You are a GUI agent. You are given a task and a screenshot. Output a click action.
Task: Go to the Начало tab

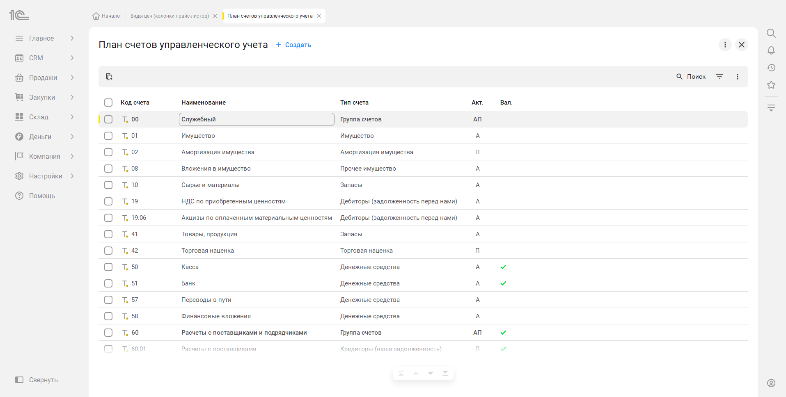(x=106, y=16)
